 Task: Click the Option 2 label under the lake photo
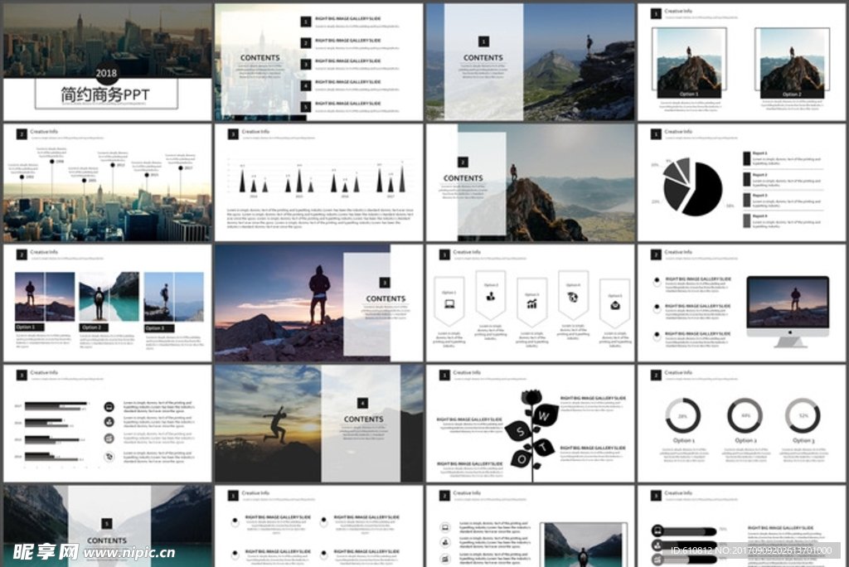pyautogui.click(x=92, y=327)
